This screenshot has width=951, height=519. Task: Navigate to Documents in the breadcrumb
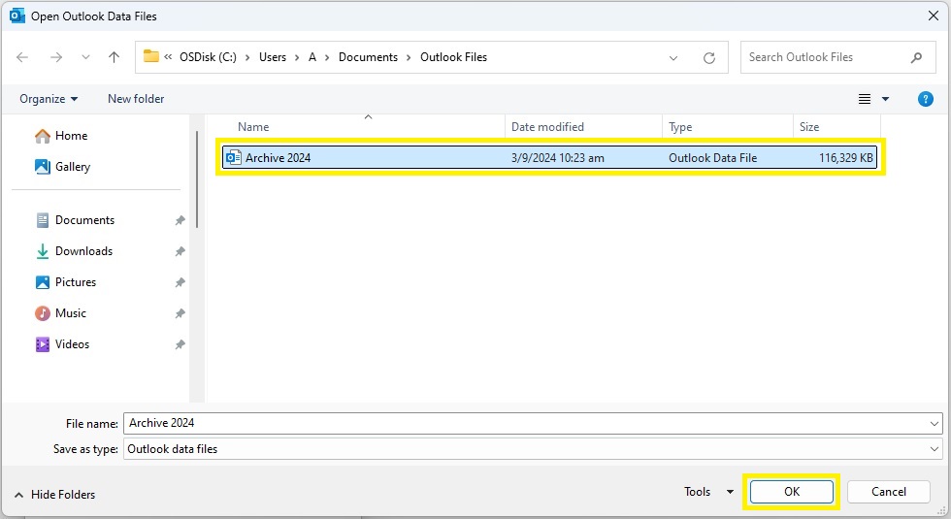click(x=368, y=57)
